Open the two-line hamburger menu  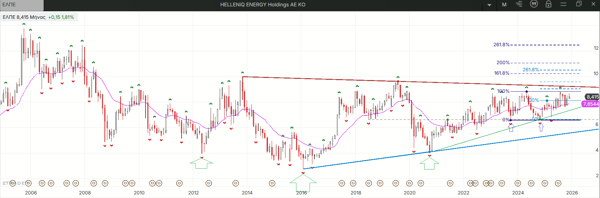(x=563, y=4)
